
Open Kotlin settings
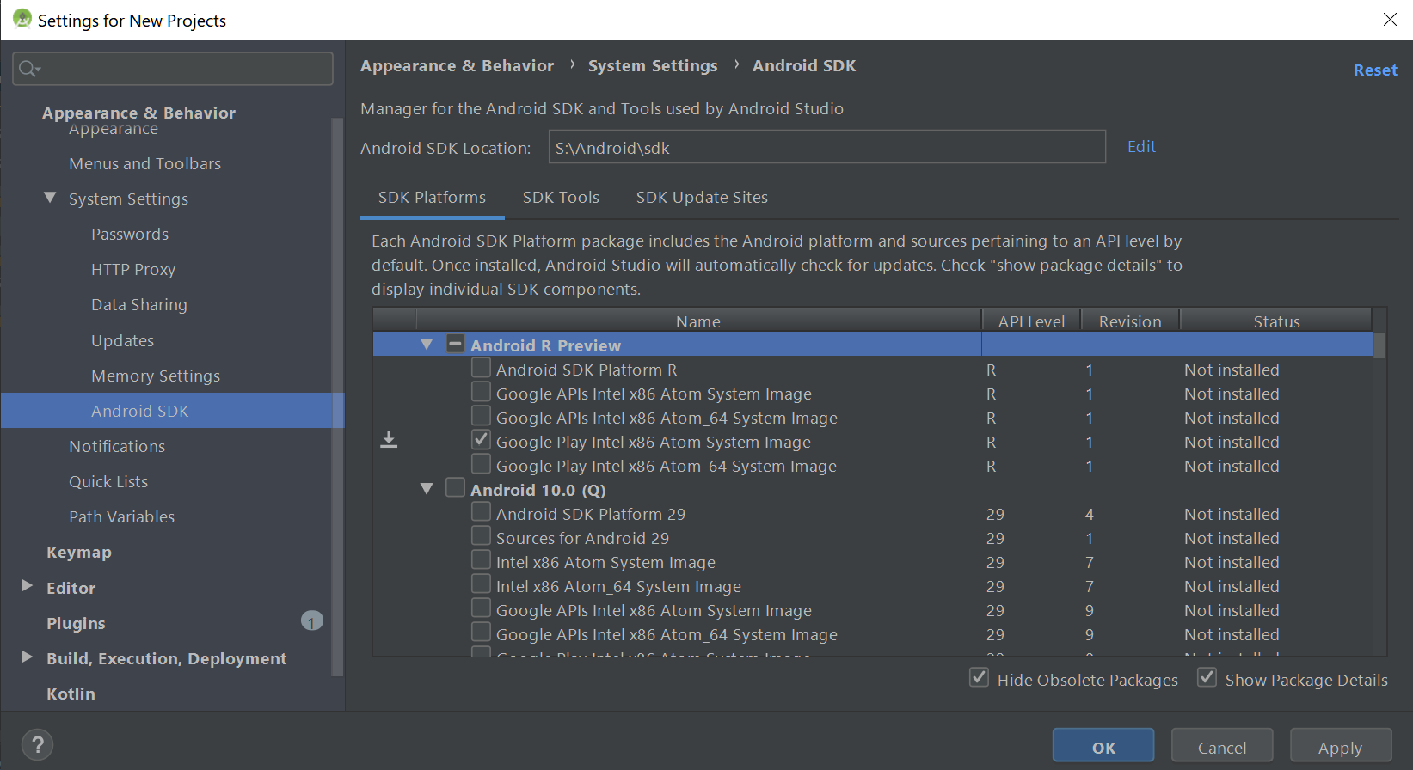point(71,694)
